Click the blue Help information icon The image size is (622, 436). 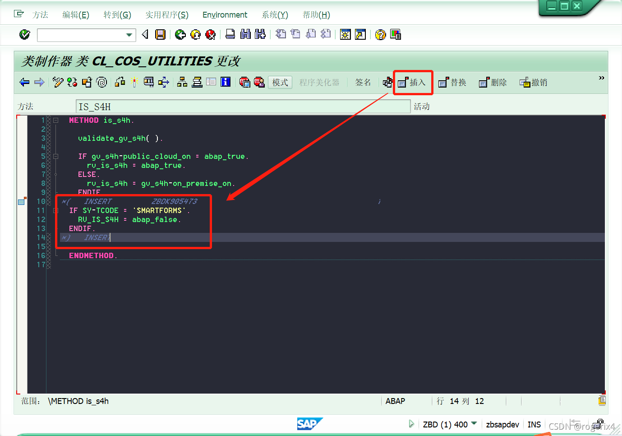[x=226, y=82]
